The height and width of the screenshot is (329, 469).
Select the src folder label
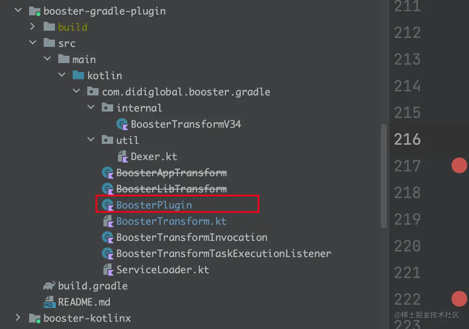click(67, 43)
